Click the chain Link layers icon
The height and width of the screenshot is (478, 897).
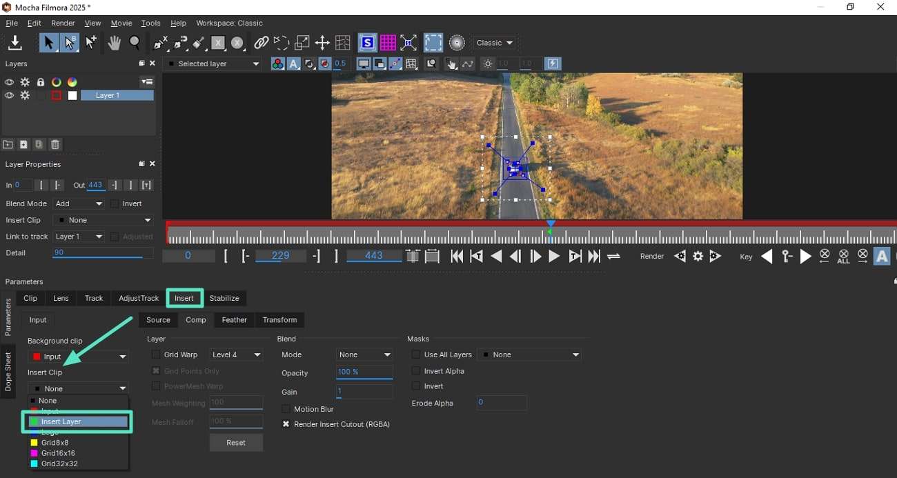[261, 43]
